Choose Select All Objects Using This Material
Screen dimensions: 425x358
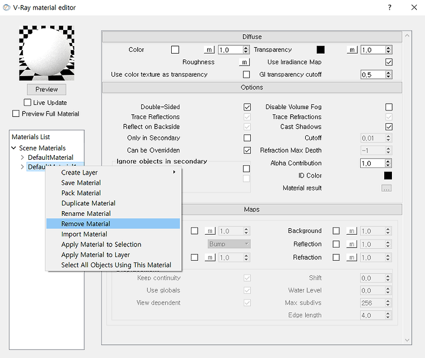click(x=116, y=265)
